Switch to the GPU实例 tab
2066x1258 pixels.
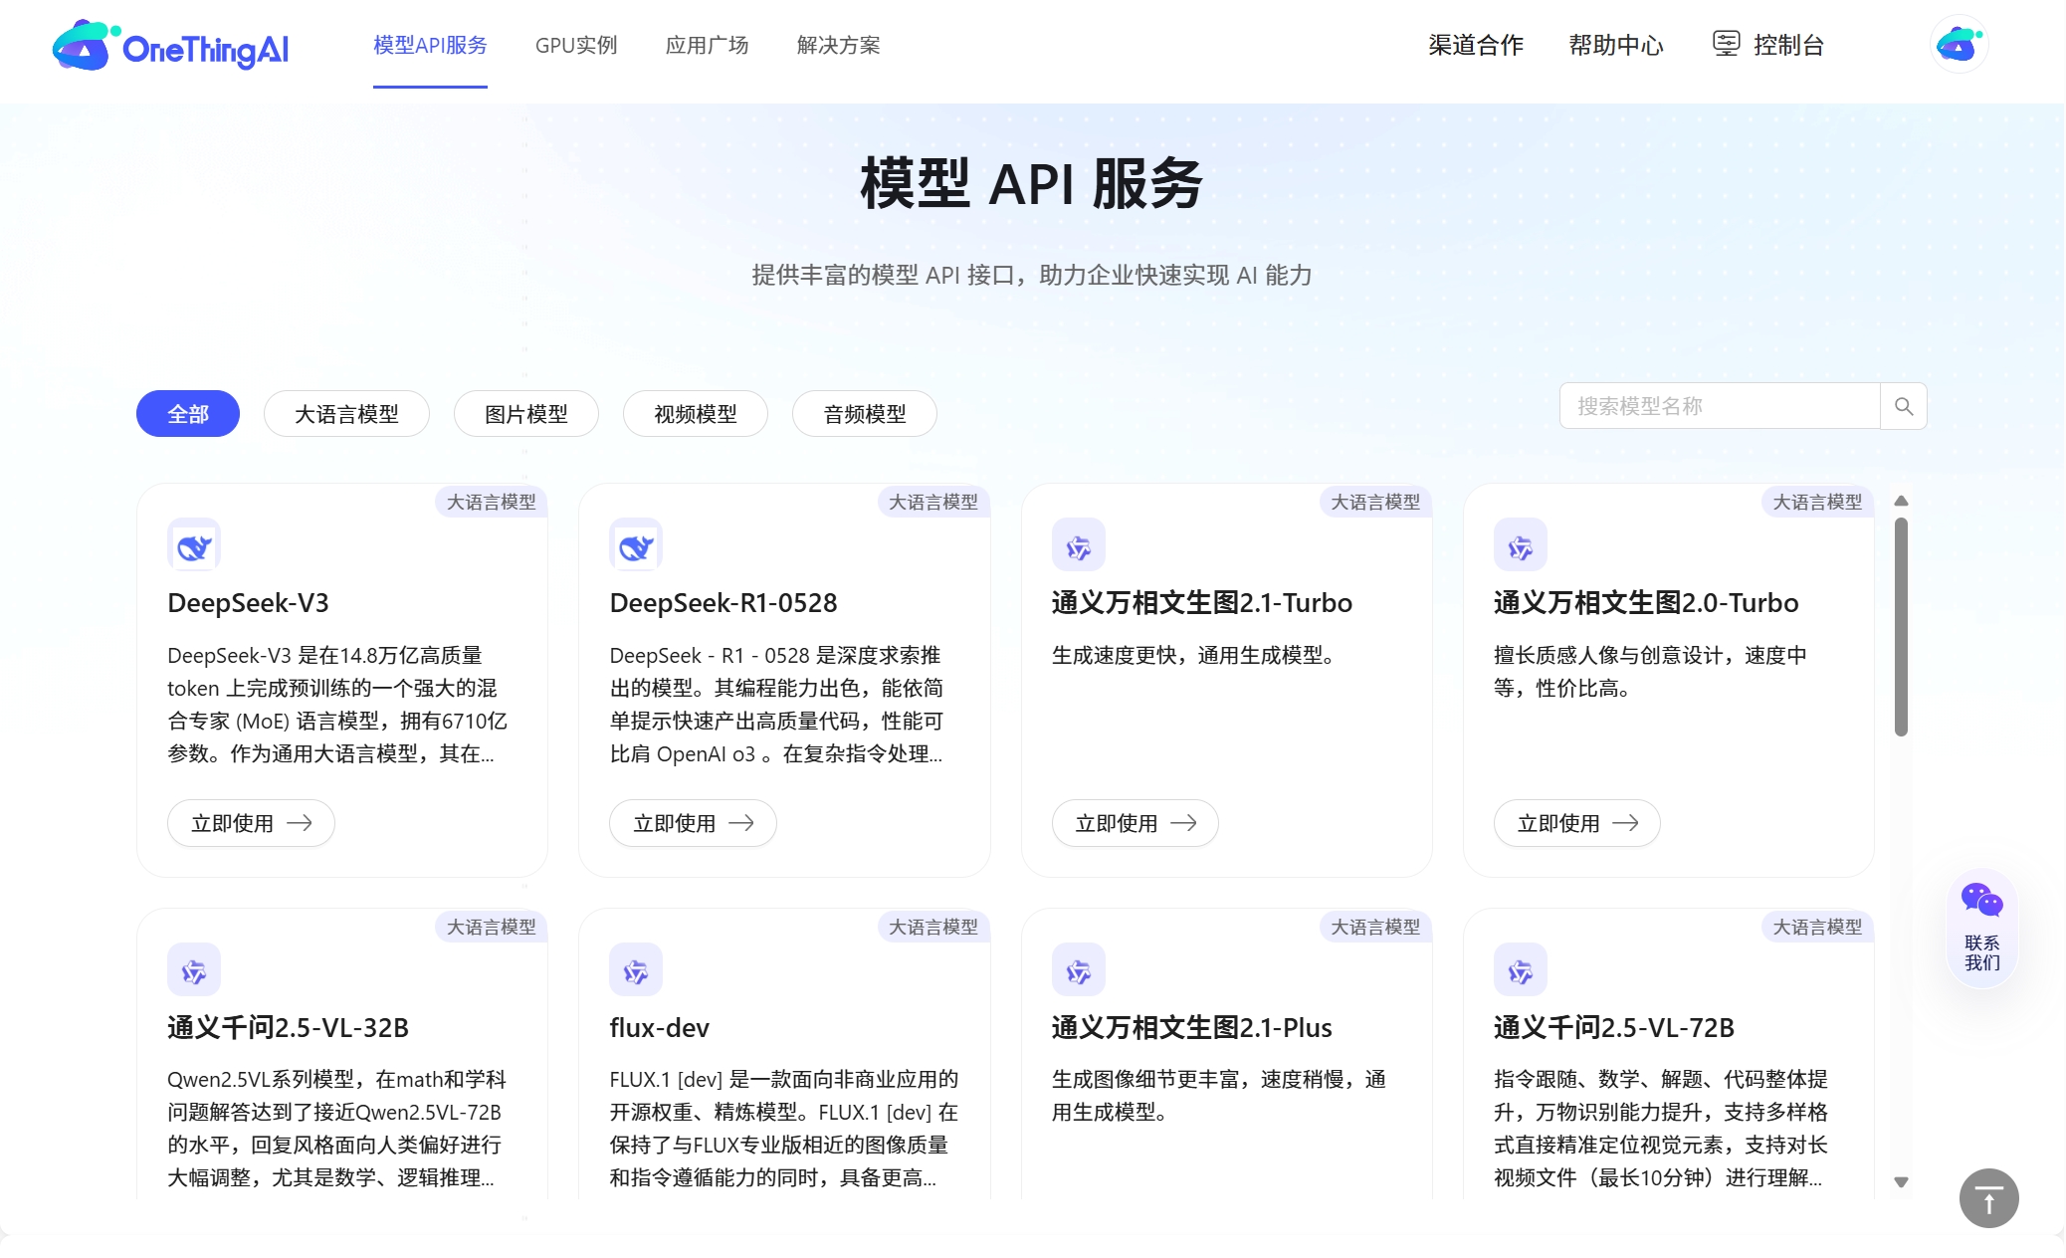[577, 45]
